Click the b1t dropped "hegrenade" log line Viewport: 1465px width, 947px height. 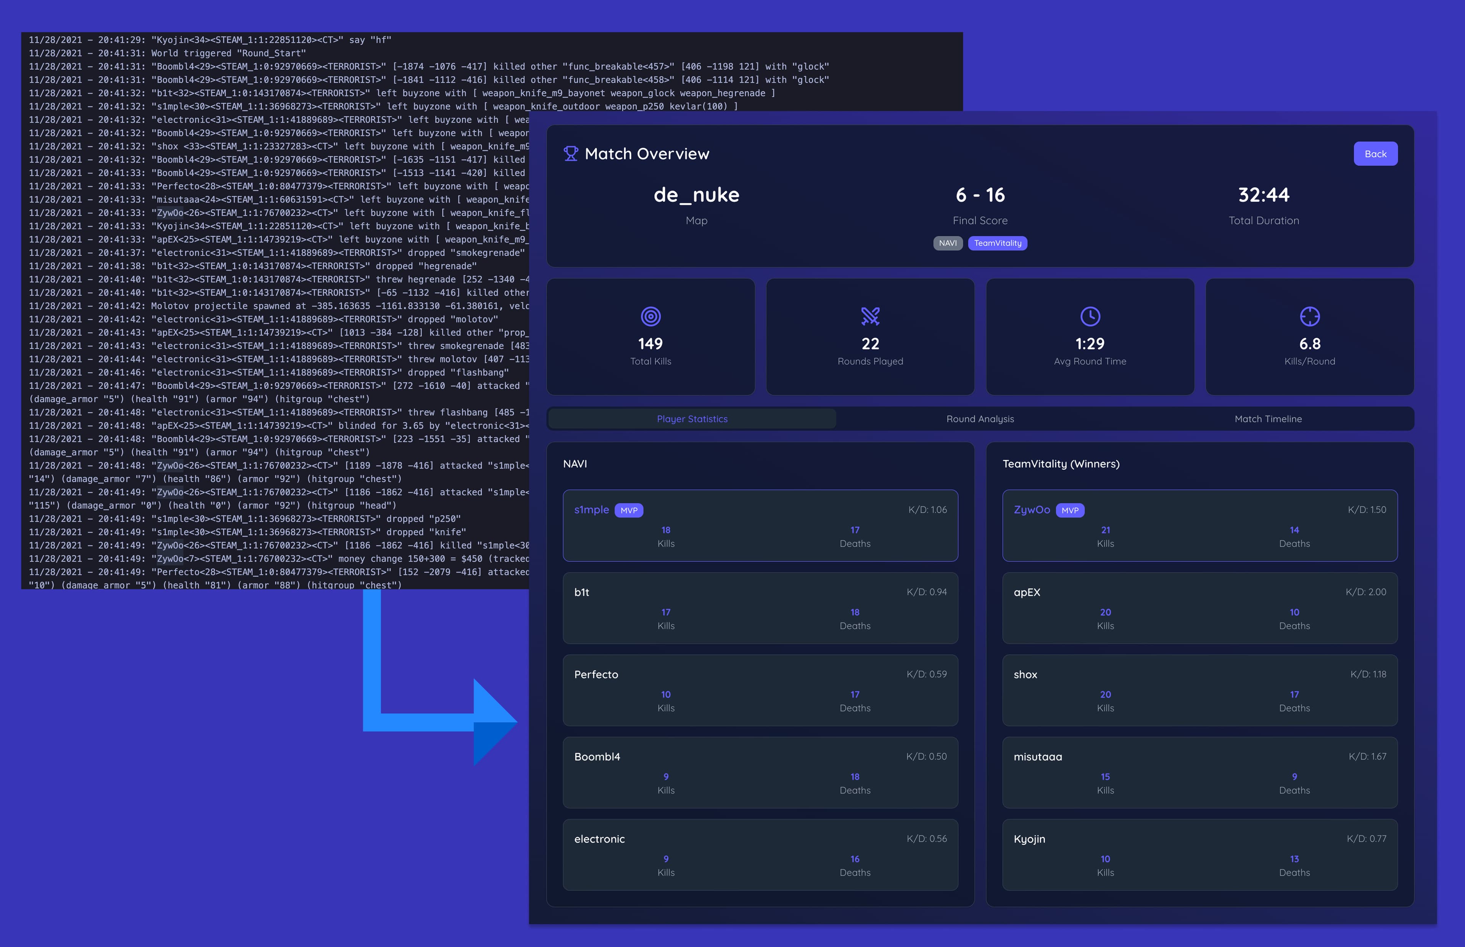click(253, 266)
